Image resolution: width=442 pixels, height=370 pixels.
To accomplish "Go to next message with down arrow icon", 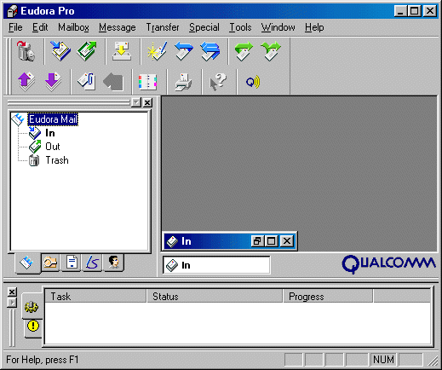I will (53, 82).
